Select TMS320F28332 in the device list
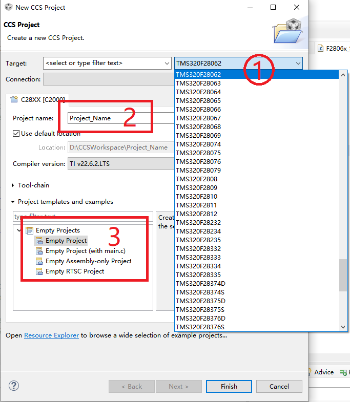Viewport: 350px width, 402px height. tap(257, 249)
